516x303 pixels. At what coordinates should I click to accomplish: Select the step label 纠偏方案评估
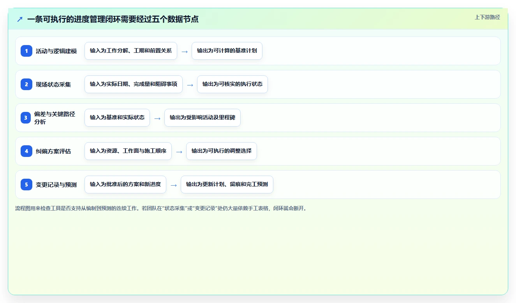pos(53,151)
